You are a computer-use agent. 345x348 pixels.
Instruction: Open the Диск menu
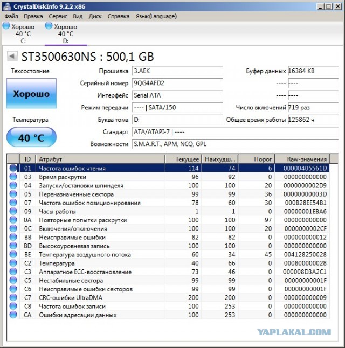click(x=95, y=16)
